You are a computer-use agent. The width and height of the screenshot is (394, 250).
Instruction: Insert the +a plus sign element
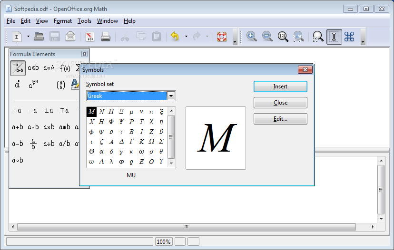[17, 110]
